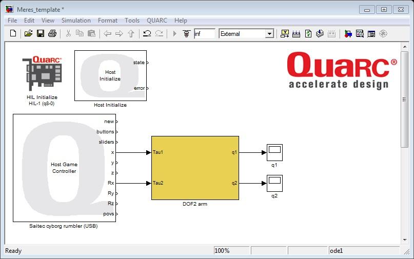Click the Quarc accelerate design logo image
Screen dimensions: 414x259
tap(342, 70)
